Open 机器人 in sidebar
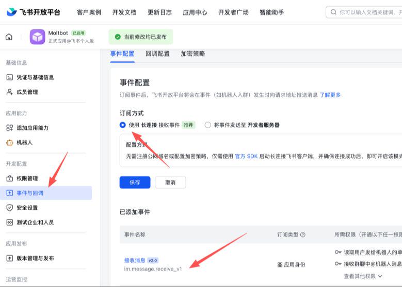The image size is (402, 287). [x=24, y=143]
